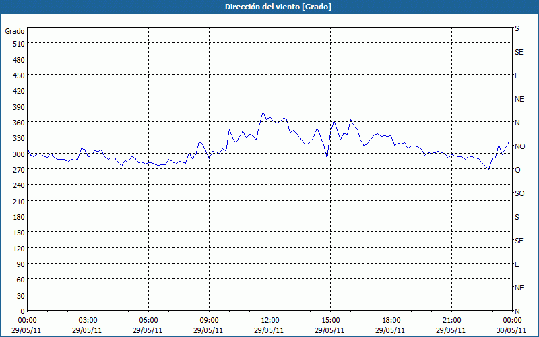
Task: Click the 09:00 time label
Action: pyautogui.click(x=209, y=321)
